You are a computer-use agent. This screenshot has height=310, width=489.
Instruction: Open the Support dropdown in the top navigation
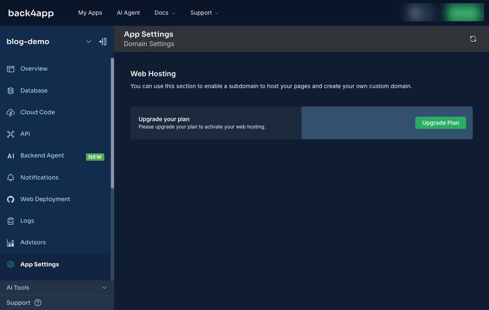click(205, 13)
